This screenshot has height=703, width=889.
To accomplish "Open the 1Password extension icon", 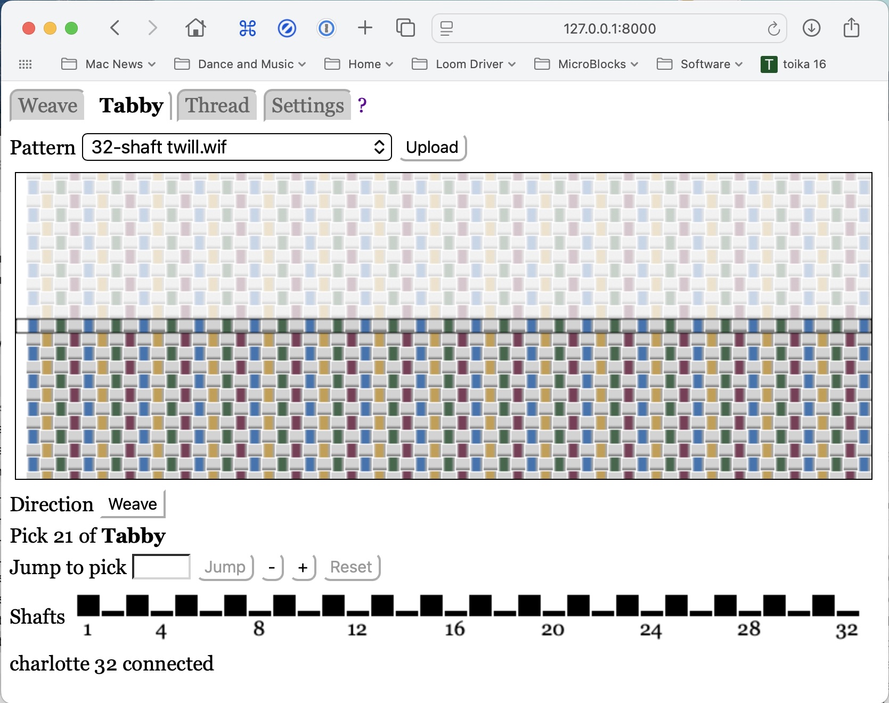I will [x=327, y=28].
